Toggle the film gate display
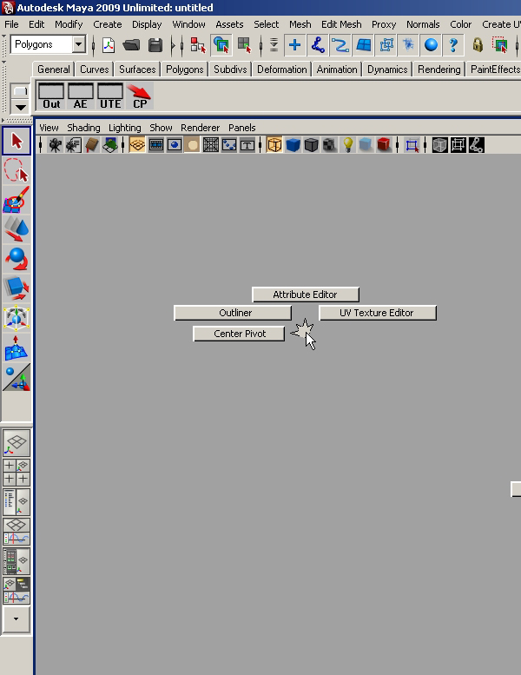The height and width of the screenshot is (675, 521). 155,145
